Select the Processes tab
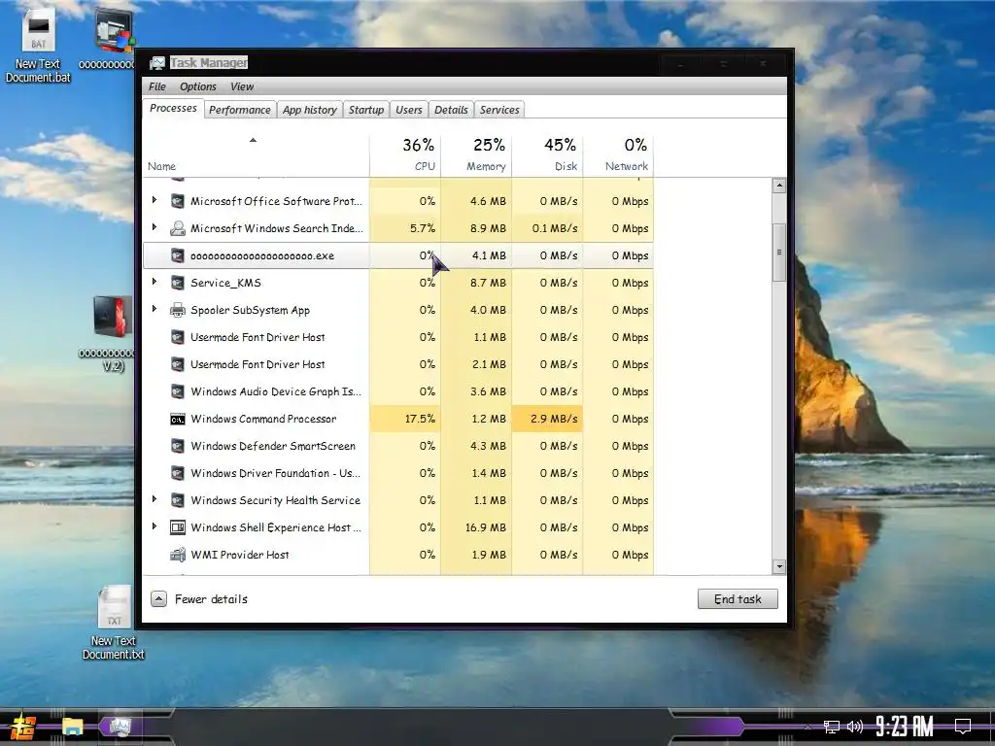The height and width of the screenshot is (746, 995). pos(173,109)
